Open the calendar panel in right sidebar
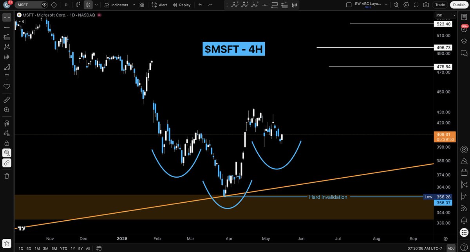470x252 pixels. pos(464,172)
